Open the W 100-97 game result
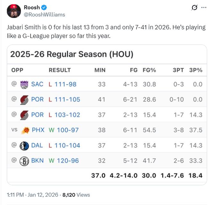The image size is (211, 205). pyautogui.click(x=63, y=130)
